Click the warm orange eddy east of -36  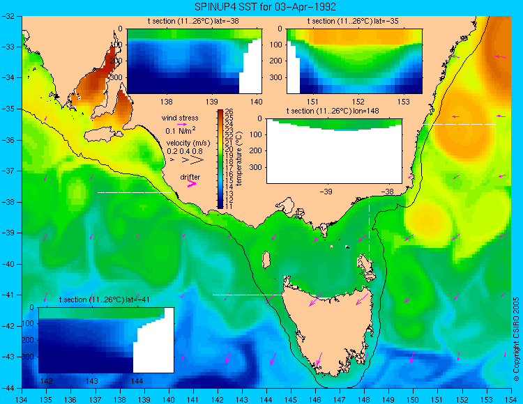pos(464,127)
